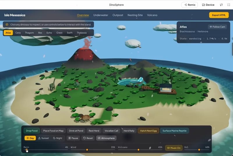Image resolution: width=233 pixels, height=156 pixels.
Task: Switch to the Underwater tab
Action: [100, 15]
